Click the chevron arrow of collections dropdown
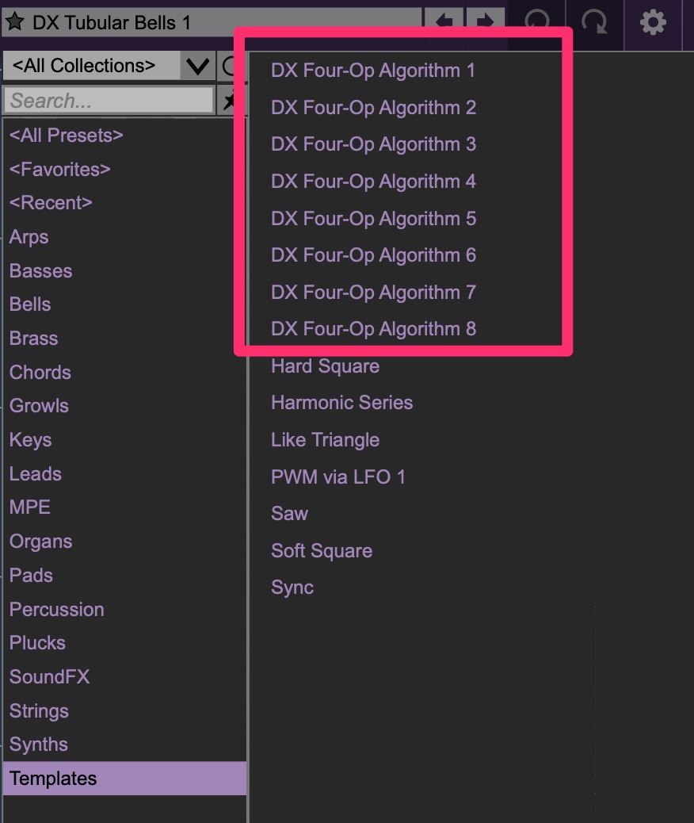The image size is (694, 823). pyautogui.click(x=197, y=66)
